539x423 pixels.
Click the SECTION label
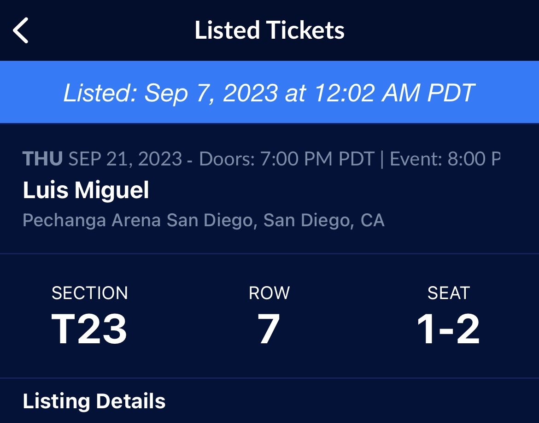coord(90,293)
